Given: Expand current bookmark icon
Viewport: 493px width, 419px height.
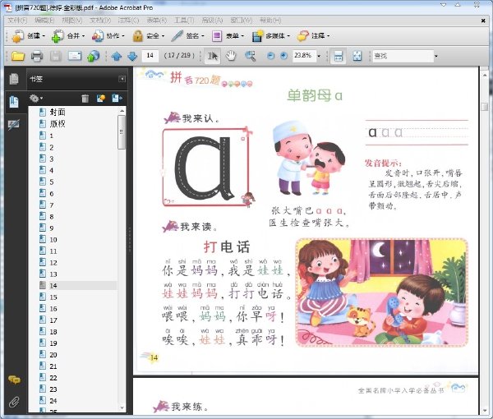Looking at the screenshot, I should click(117, 99).
